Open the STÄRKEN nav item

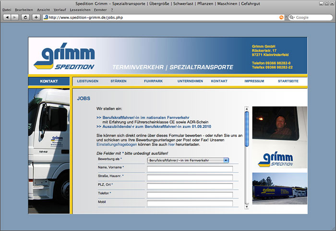point(118,81)
